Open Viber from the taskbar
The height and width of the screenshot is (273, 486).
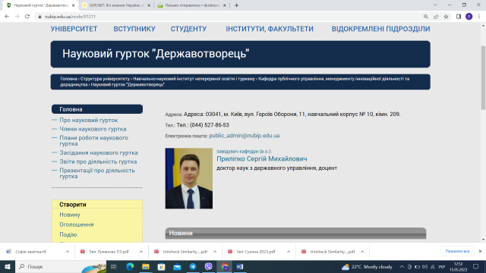click(209, 266)
